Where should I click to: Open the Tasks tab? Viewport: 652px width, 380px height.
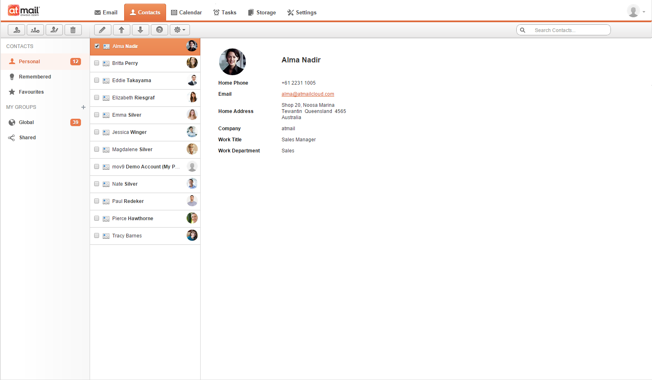pos(225,12)
